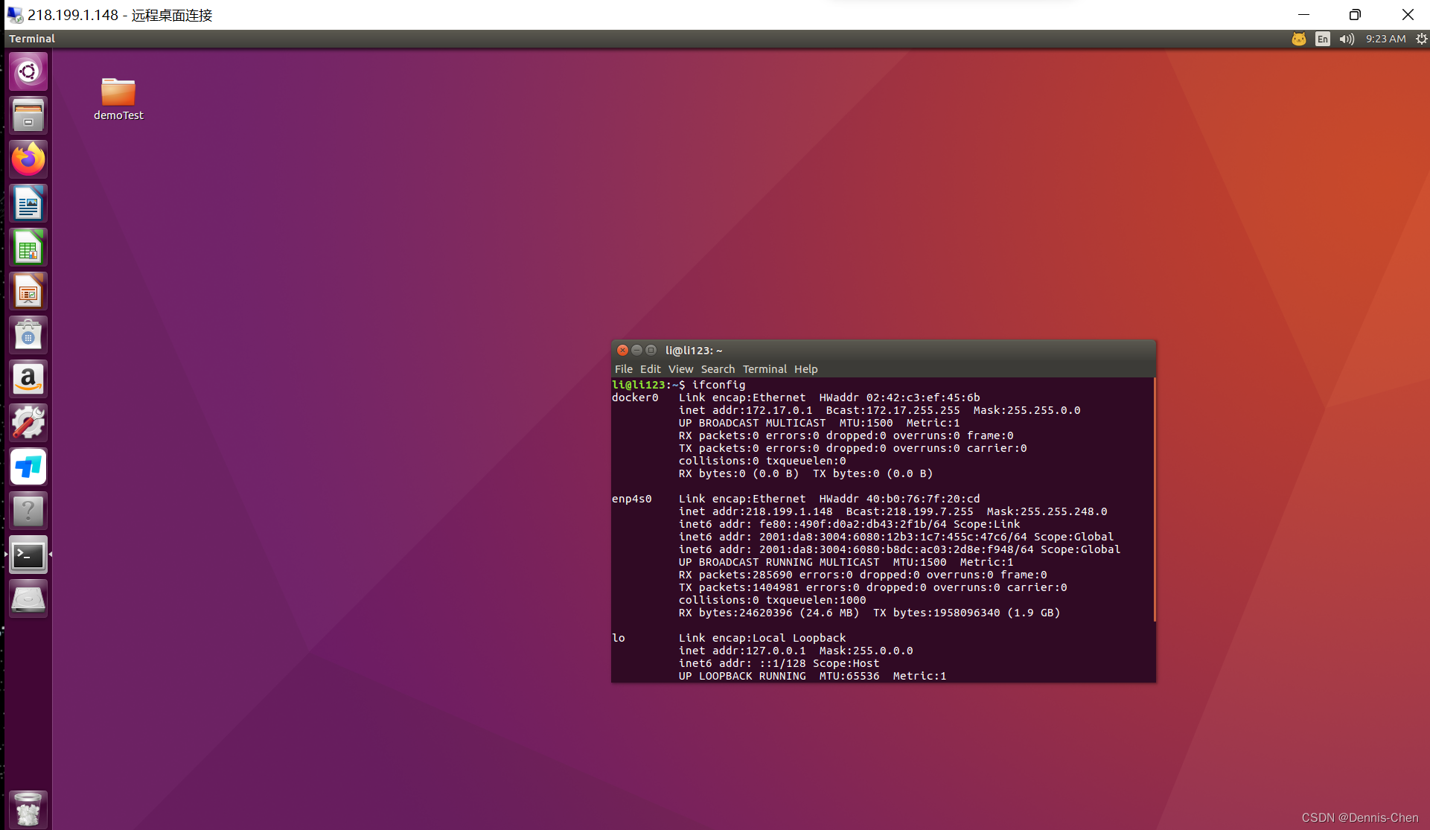
Task: Open LibreOffice Impress from launcher
Action: pos(28,291)
